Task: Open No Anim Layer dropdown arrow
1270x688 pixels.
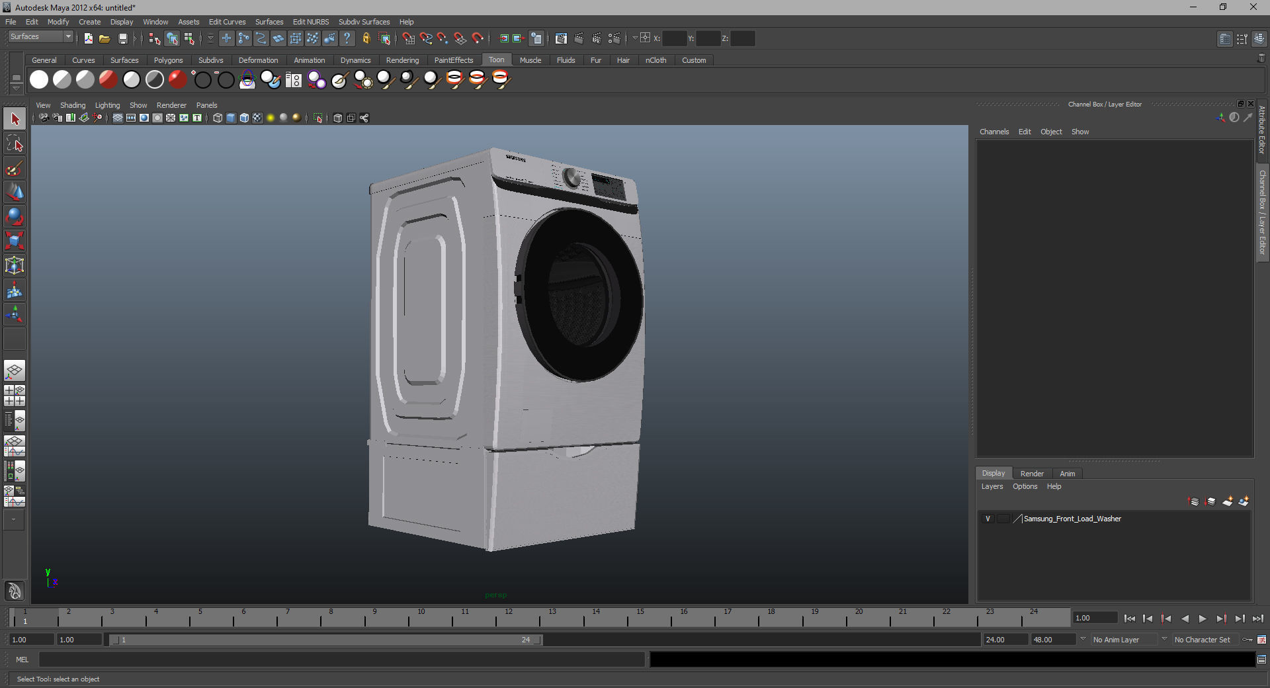Action: click(x=1083, y=639)
